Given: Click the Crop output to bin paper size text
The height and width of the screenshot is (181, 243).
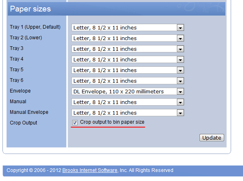Looking at the screenshot, I should coord(112,122).
